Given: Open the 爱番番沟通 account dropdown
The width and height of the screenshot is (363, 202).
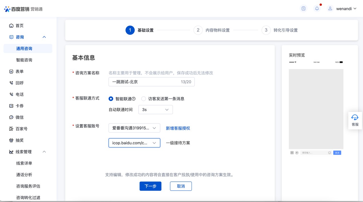Looking at the screenshot, I should pyautogui.click(x=134, y=128).
